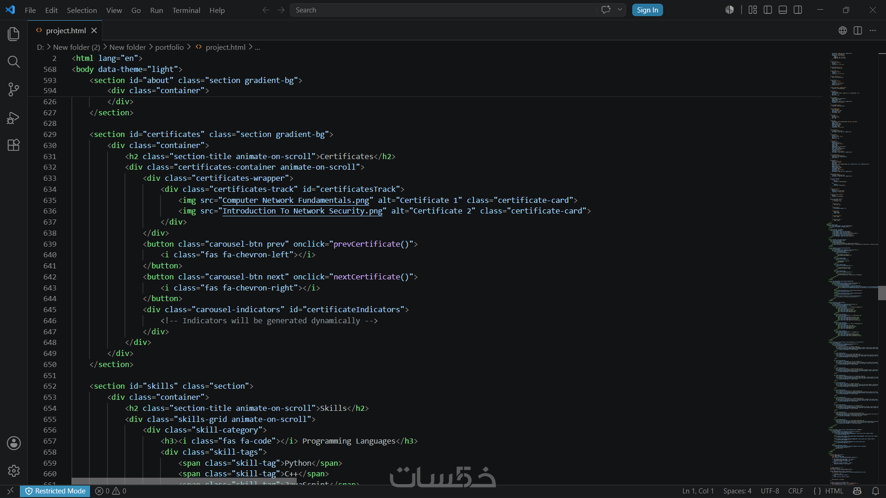Click line number 652
This screenshot has width=886, height=498.
(50, 386)
